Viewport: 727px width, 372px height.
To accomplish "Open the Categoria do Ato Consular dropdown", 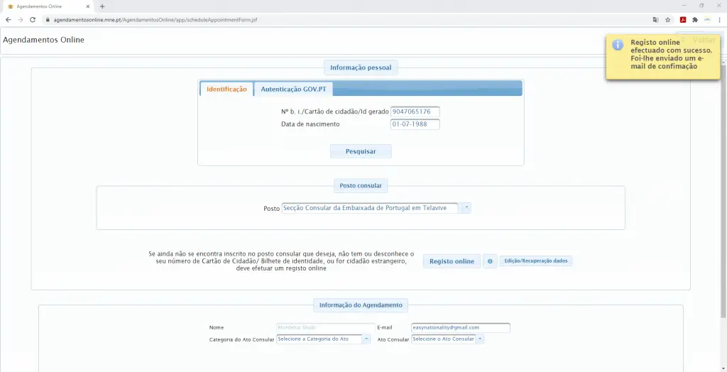I will click(366, 339).
